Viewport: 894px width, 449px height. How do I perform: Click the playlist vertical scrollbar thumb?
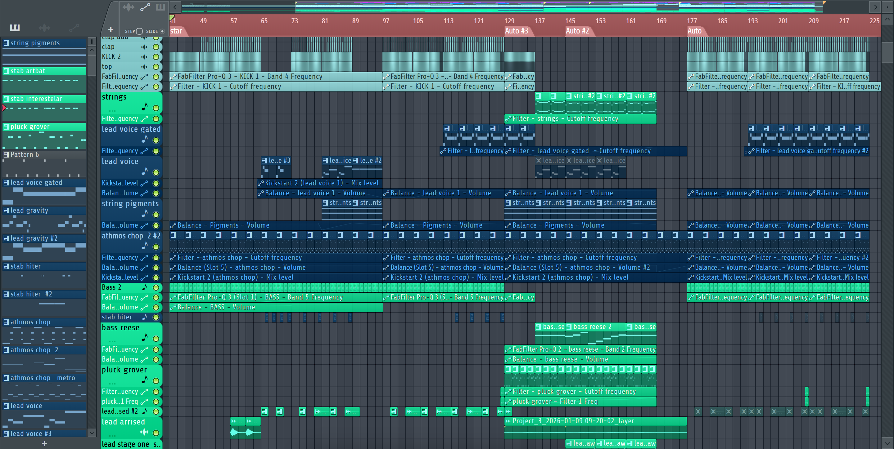[x=887, y=52]
